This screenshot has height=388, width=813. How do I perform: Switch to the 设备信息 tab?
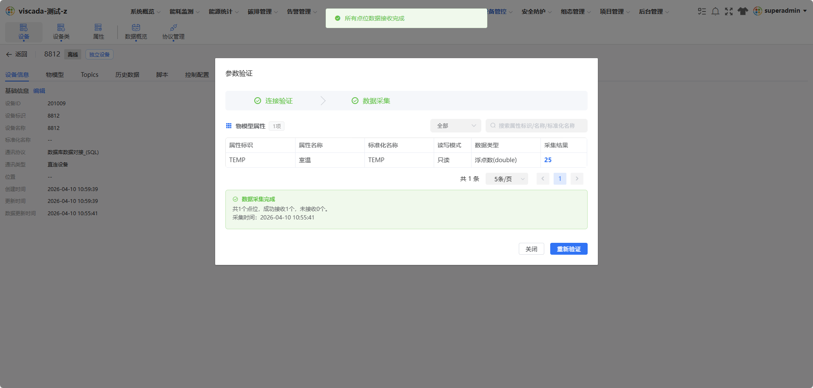(x=17, y=75)
